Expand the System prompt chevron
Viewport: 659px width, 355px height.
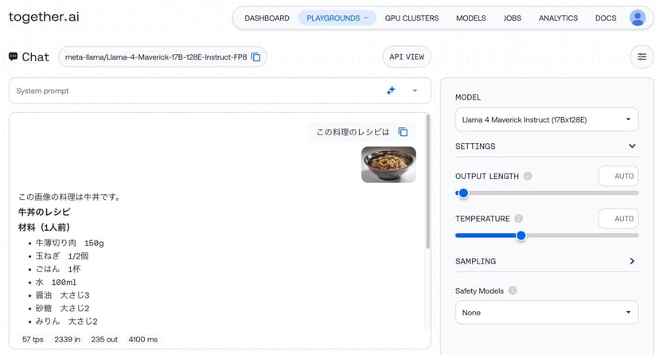(415, 91)
